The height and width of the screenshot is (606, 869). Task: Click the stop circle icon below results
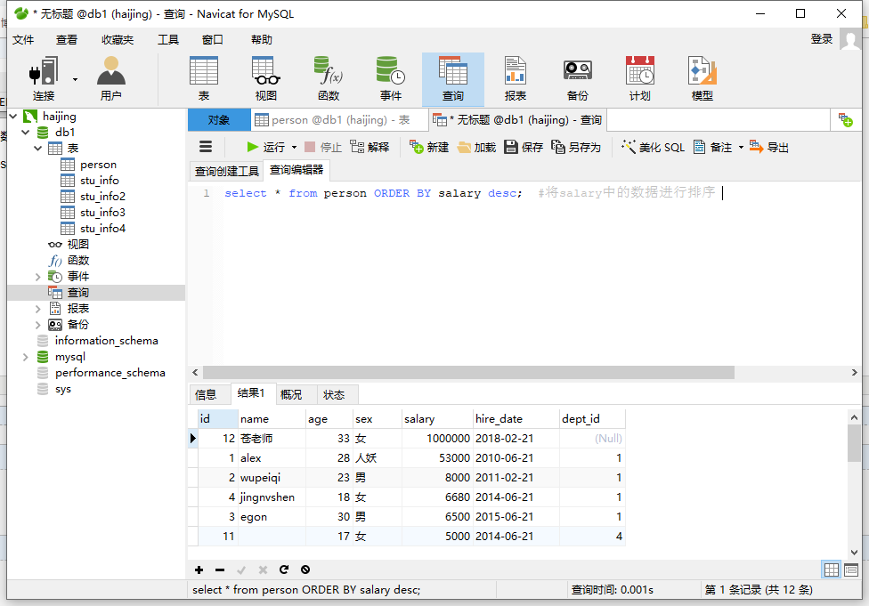click(305, 570)
